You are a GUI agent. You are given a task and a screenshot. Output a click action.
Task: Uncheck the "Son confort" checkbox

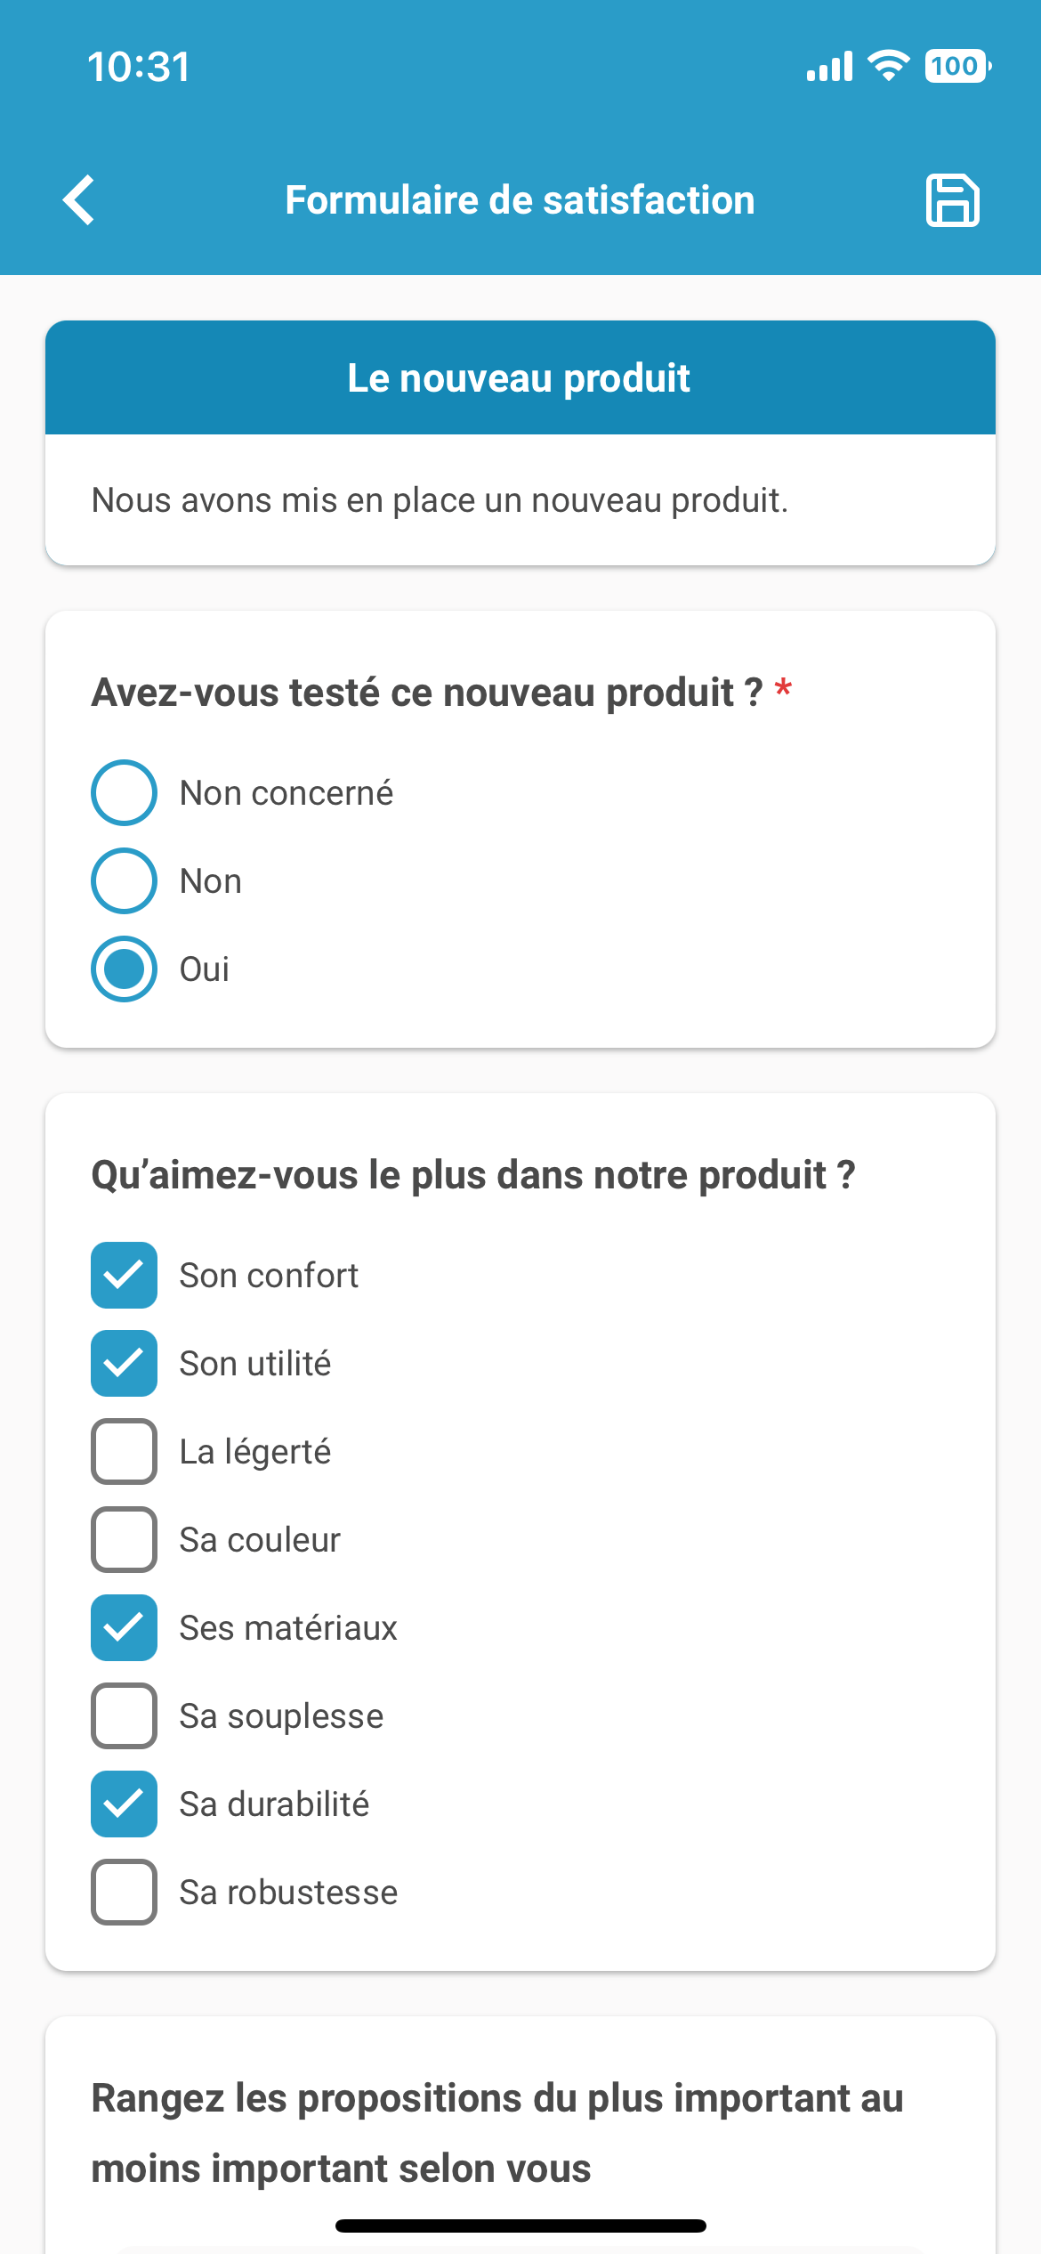coord(125,1275)
